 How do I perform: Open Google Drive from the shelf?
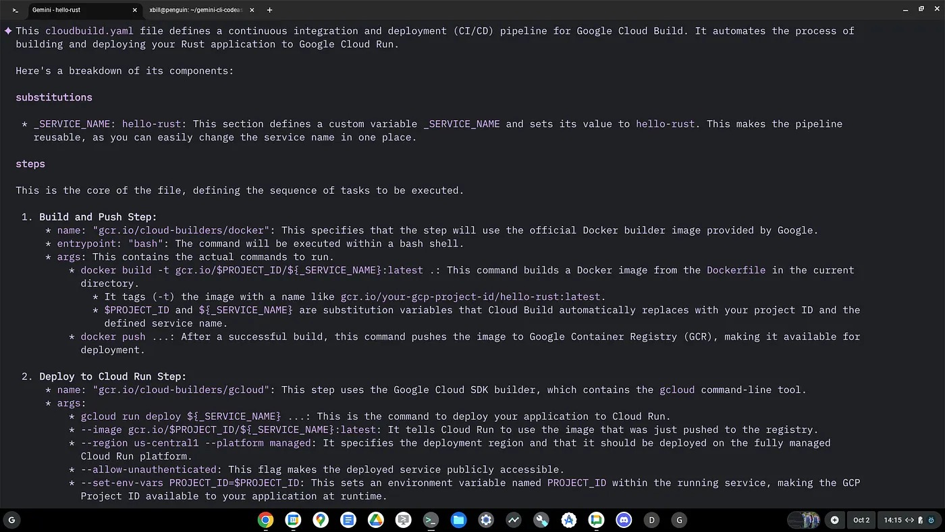[376, 520]
